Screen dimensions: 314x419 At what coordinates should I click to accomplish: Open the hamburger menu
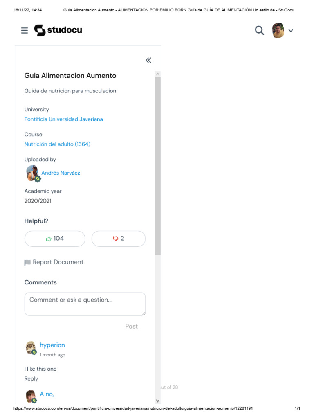click(x=25, y=31)
